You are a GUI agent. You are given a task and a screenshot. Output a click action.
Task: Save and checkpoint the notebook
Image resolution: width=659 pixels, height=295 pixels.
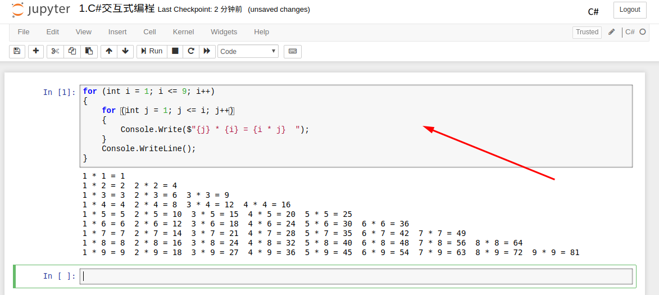point(17,51)
